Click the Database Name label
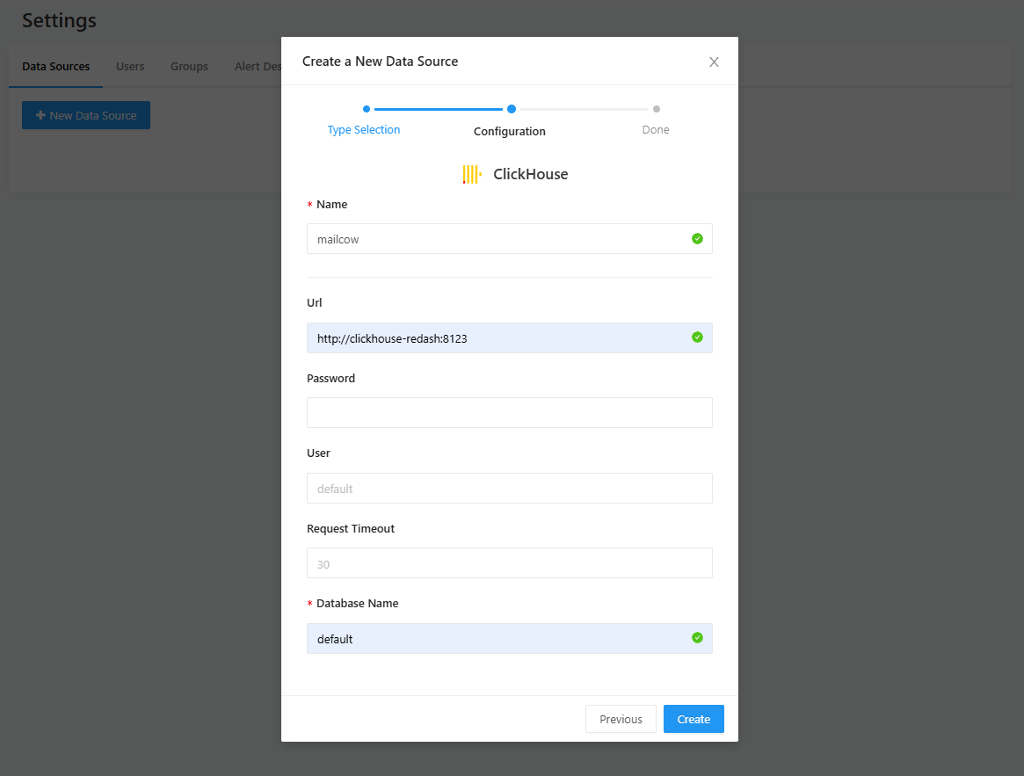This screenshot has width=1024, height=776. point(357,604)
